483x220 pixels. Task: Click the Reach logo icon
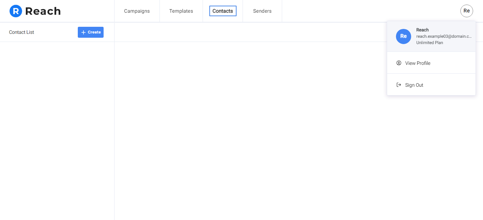[x=16, y=11]
